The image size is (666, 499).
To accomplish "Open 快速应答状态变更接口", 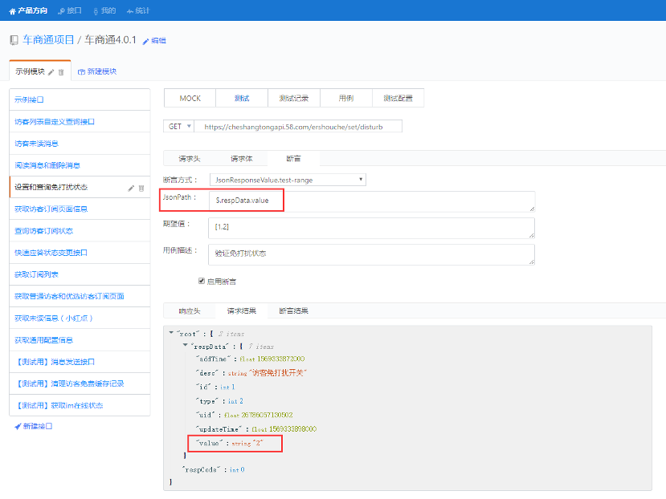I will click(x=80, y=253).
